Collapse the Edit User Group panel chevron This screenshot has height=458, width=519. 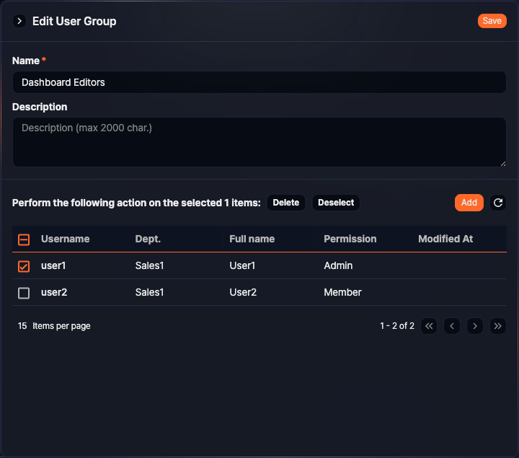[20, 21]
